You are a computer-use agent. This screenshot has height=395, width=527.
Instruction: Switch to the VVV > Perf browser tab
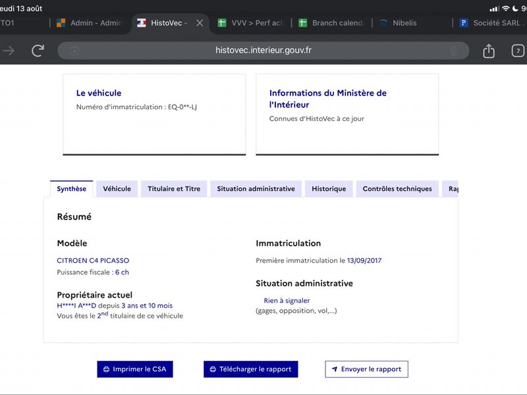(x=251, y=23)
